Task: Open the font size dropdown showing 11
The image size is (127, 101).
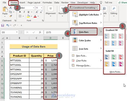Action: 42,8
